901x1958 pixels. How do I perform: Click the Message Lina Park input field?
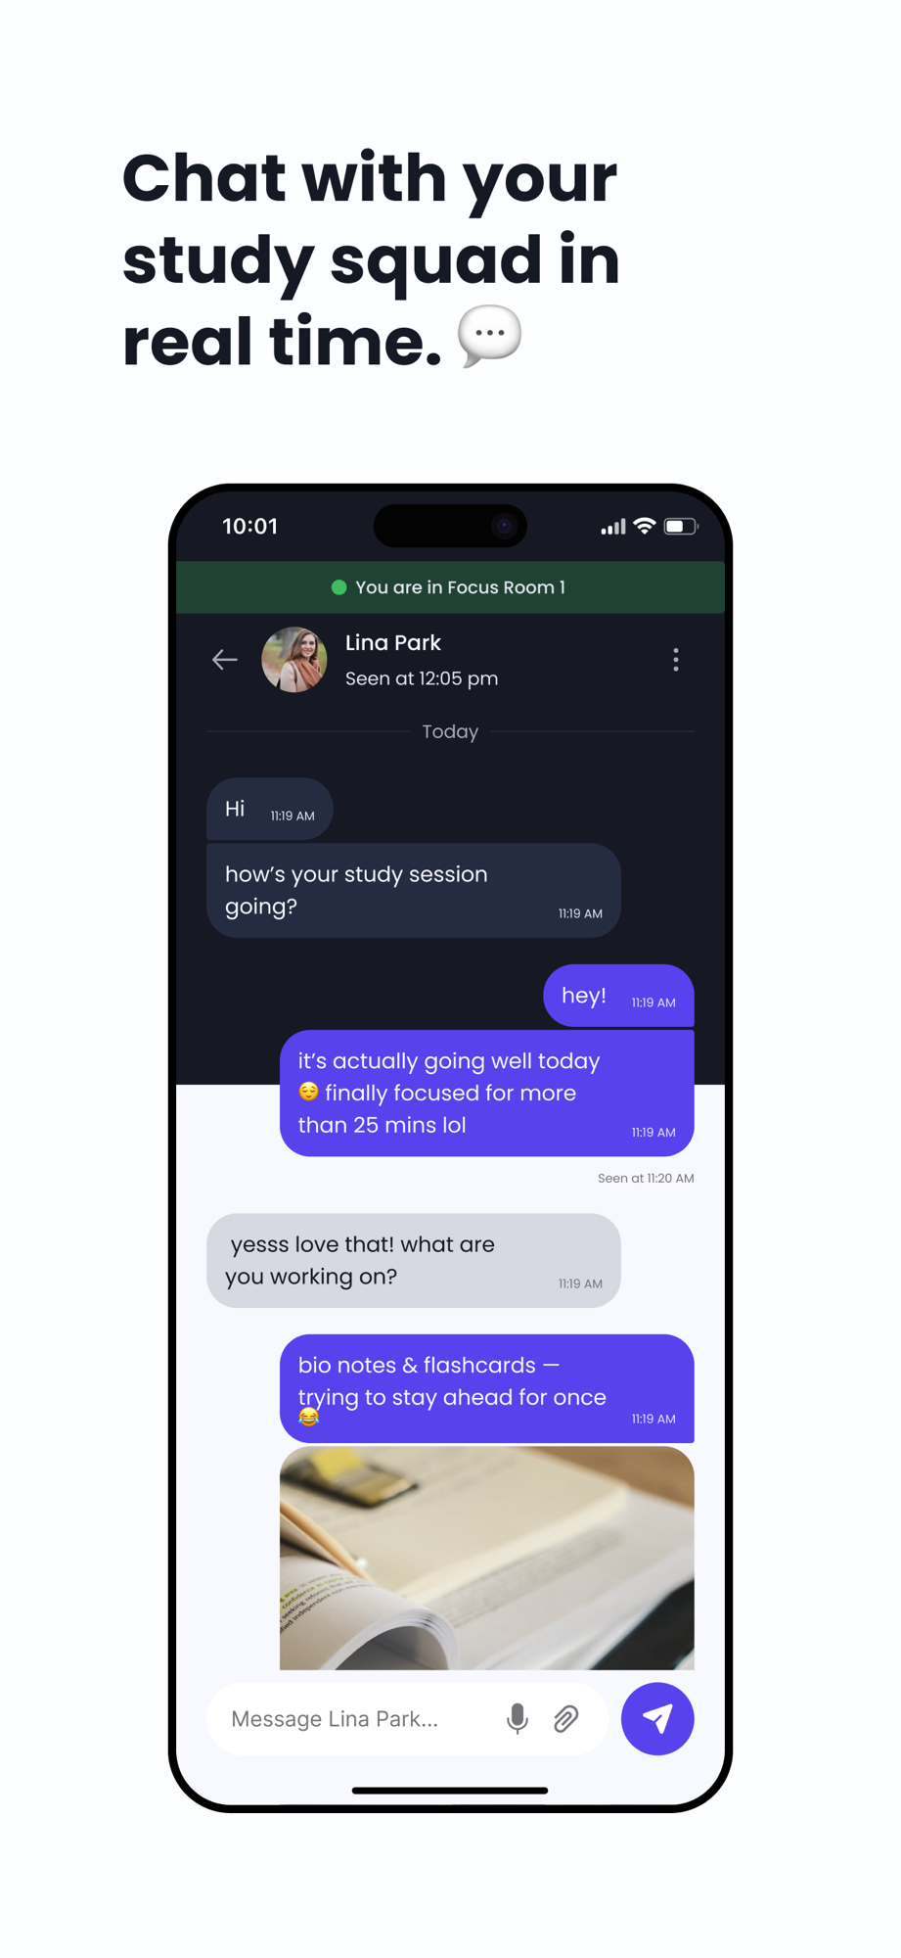click(x=408, y=1718)
